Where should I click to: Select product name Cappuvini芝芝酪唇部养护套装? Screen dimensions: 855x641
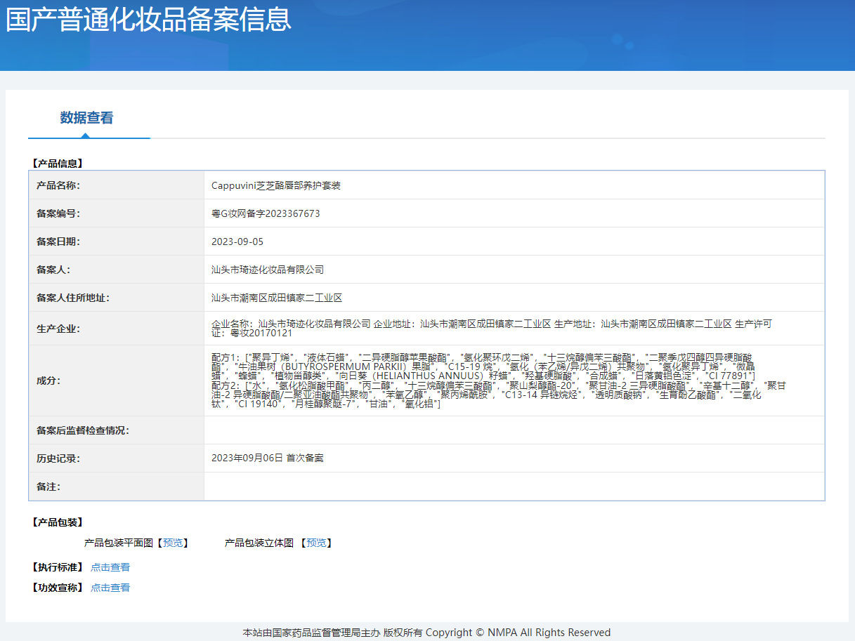pos(276,185)
